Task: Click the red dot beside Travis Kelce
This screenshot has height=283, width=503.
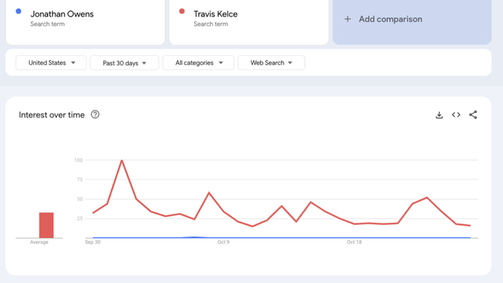Action: point(182,11)
